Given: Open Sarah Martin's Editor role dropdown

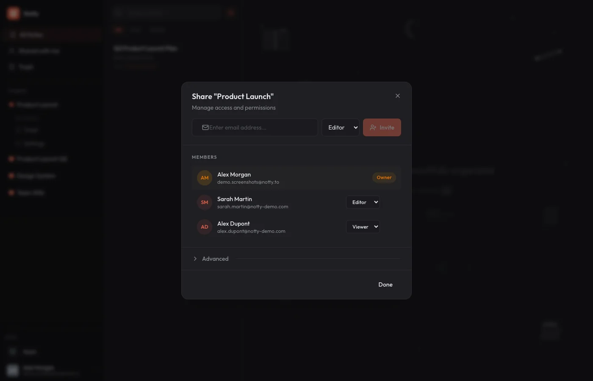Looking at the screenshot, I should point(363,202).
